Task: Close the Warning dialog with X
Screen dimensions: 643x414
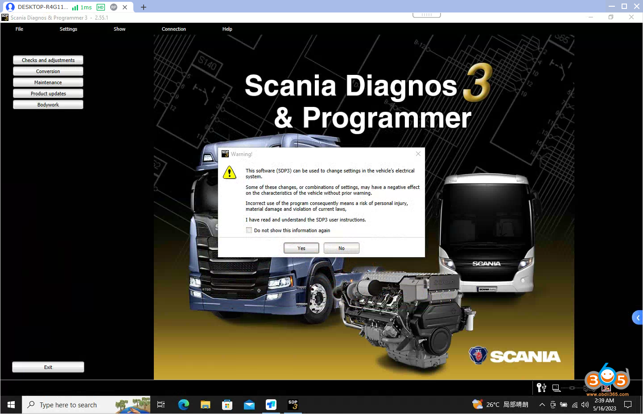Action: pyautogui.click(x=418, y=154)
